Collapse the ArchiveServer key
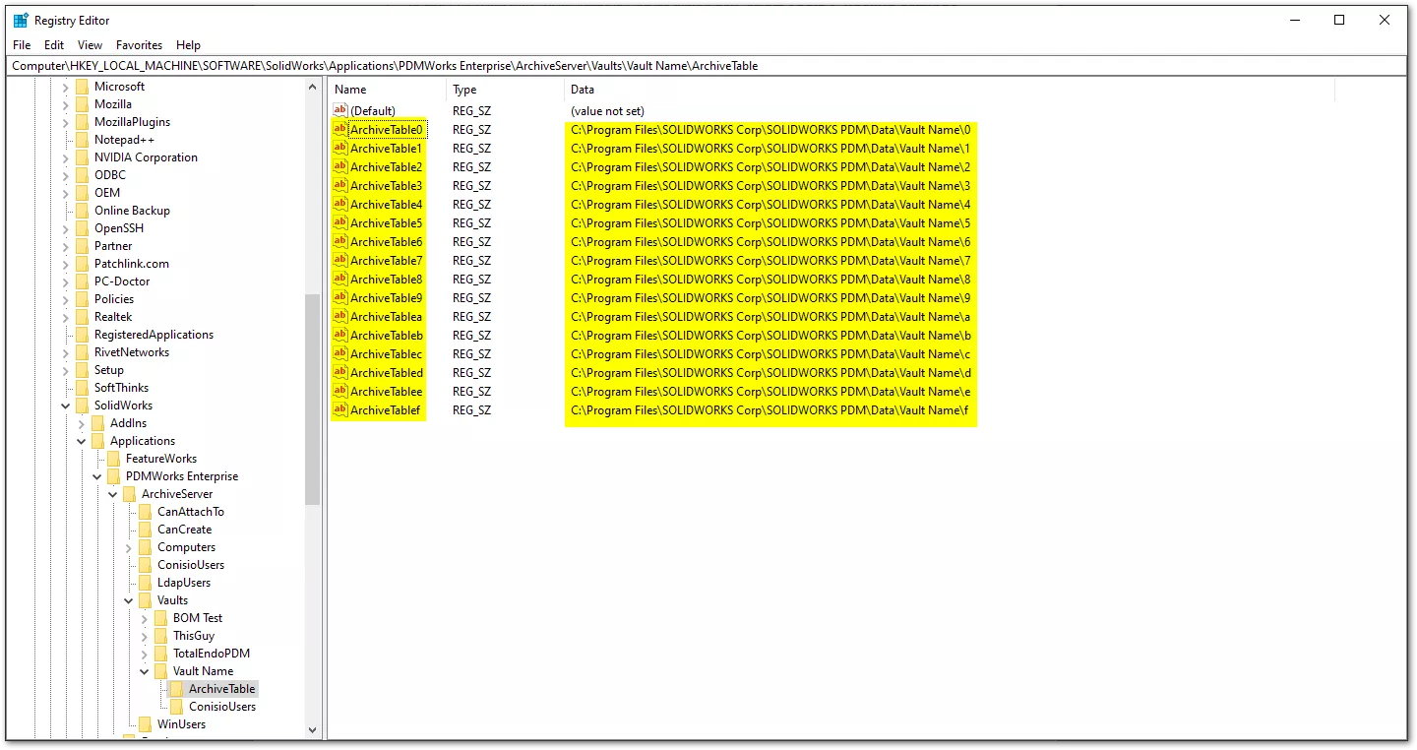1417x750 pixels. point(113,494)
